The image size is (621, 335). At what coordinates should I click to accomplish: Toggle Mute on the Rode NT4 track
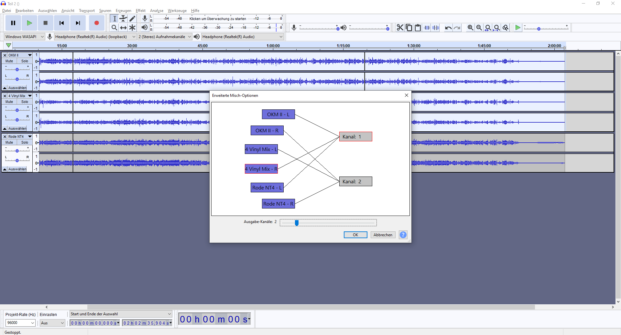tap(9, 142)
